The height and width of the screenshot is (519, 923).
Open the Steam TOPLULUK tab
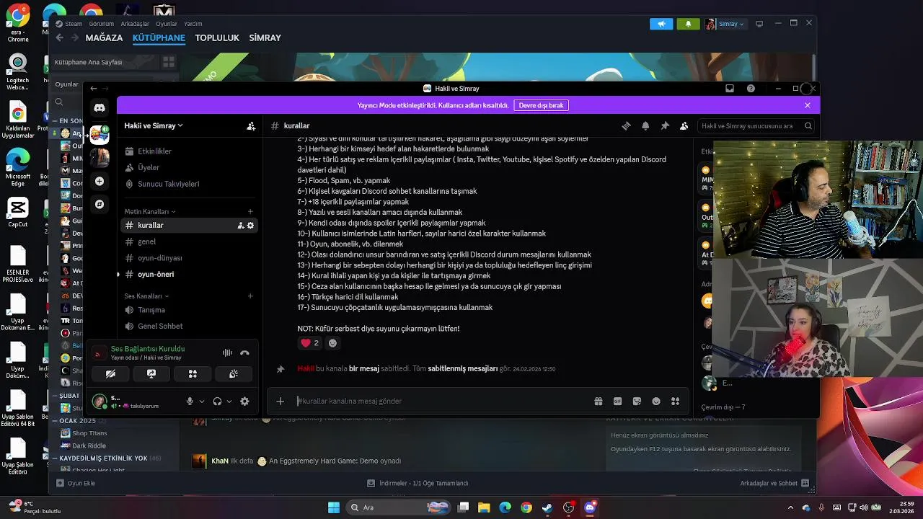click(217, 38)
